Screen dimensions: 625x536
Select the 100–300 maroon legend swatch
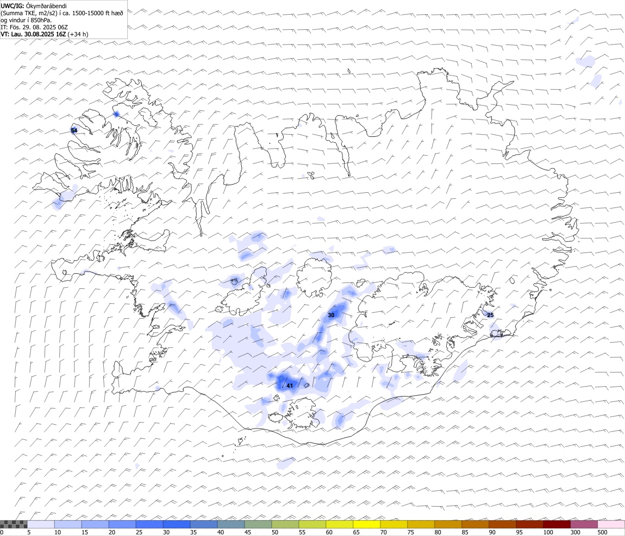pos(557,524)
